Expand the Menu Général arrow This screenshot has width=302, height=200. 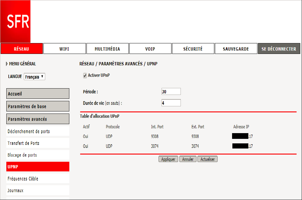[7, 64]
